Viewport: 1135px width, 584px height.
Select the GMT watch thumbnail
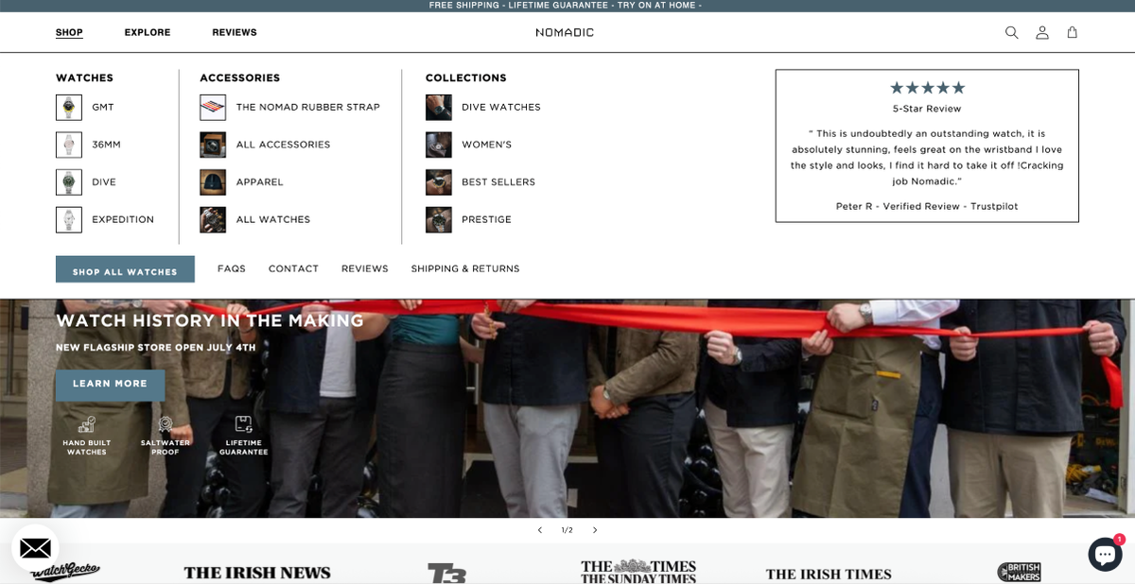pos(69,108)
